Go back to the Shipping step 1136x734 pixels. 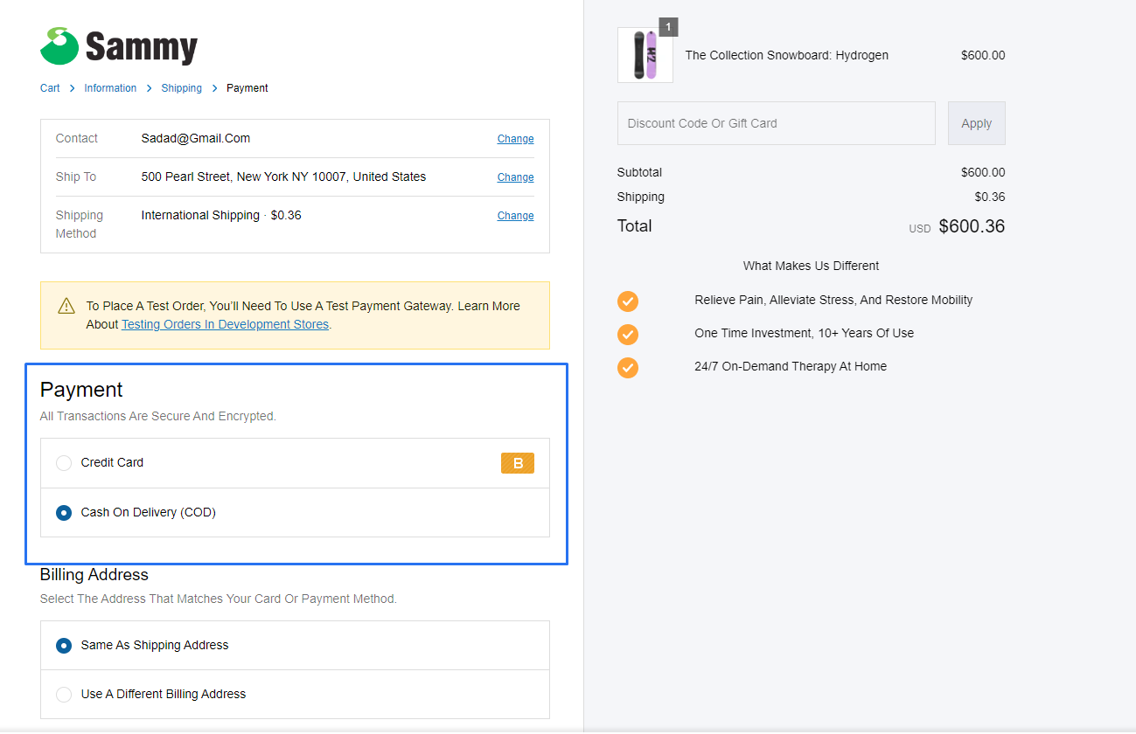point(181,87)
